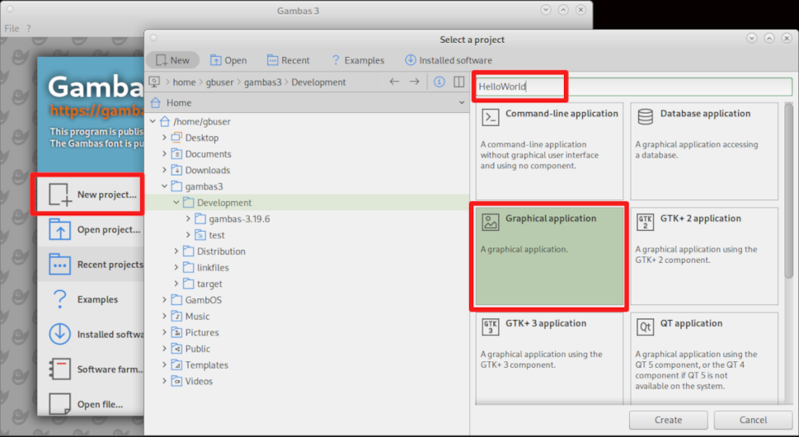Go back with the left arrow icon
Screen dimensions: 799x437
click(x=394, y=82)
